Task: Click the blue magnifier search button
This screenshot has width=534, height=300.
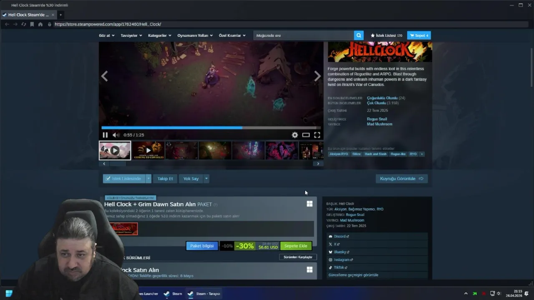Action: 359,35
